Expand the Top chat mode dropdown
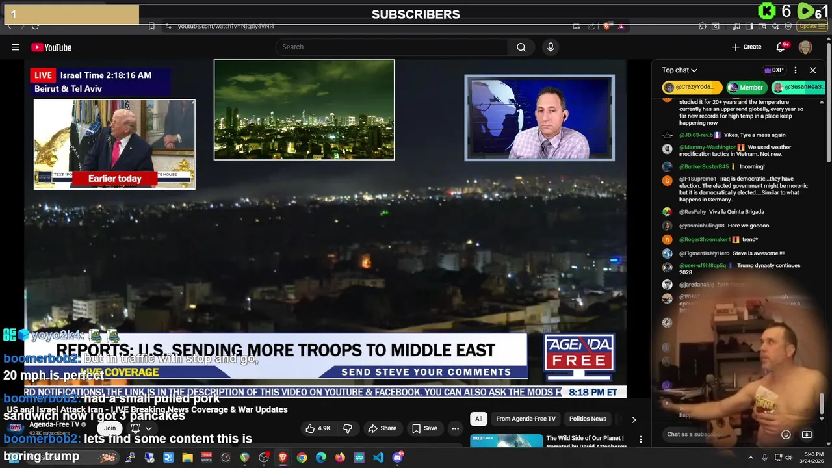This screenshot has width=832, height=468. pos(680,70)
